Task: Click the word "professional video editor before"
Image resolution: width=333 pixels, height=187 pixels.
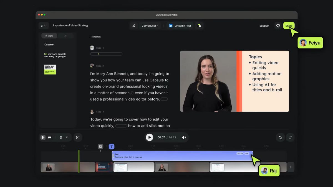Action: [x=131, y=99]
